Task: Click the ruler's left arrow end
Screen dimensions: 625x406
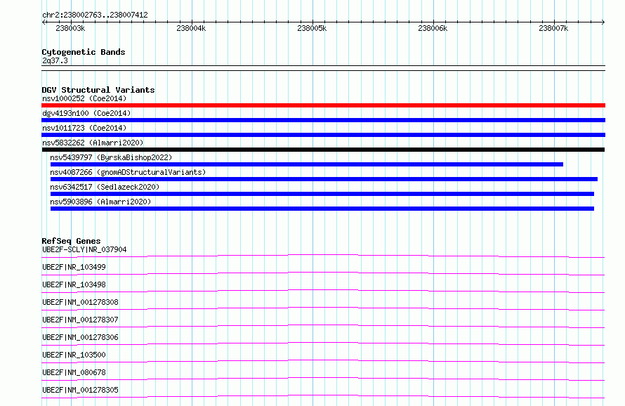Action: 44,22
